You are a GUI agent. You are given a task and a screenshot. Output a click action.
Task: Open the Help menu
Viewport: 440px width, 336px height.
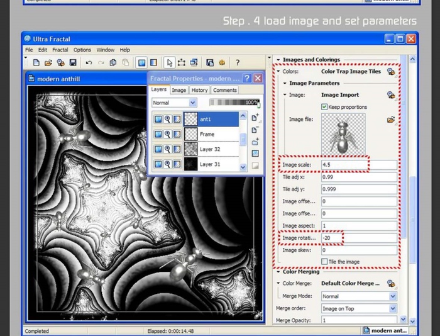click(x=125, y=50)
